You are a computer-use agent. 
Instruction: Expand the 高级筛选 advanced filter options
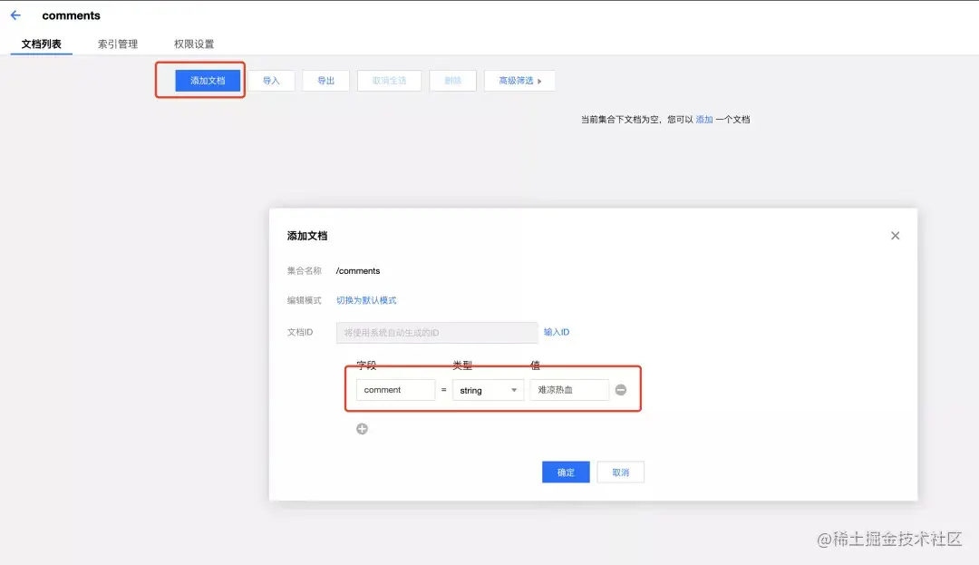click(x=519, y=80)
